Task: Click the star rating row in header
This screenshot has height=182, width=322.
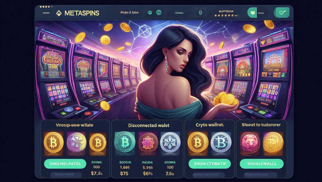Action: (x=226, y=16)
